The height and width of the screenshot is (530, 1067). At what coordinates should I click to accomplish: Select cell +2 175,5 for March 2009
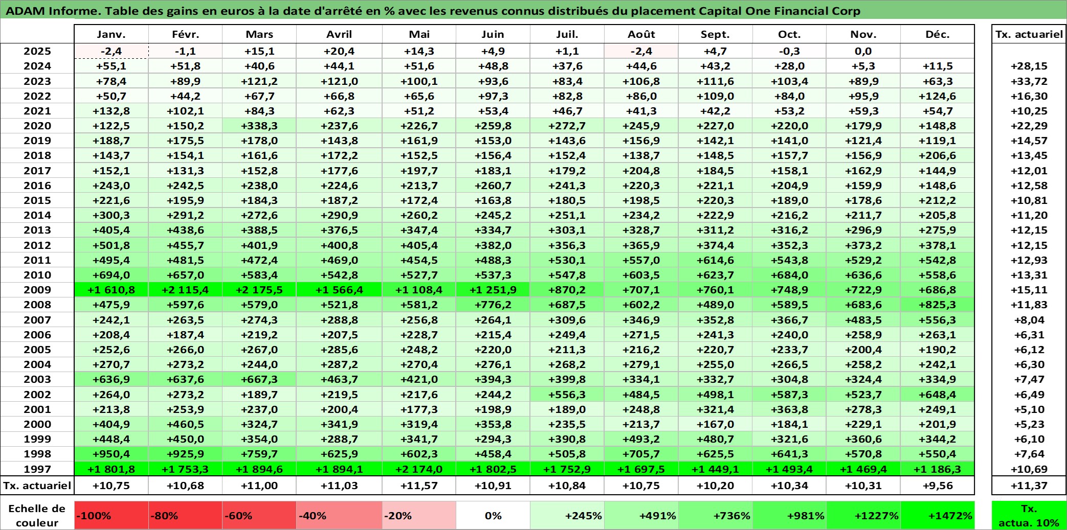click(259, 290)
